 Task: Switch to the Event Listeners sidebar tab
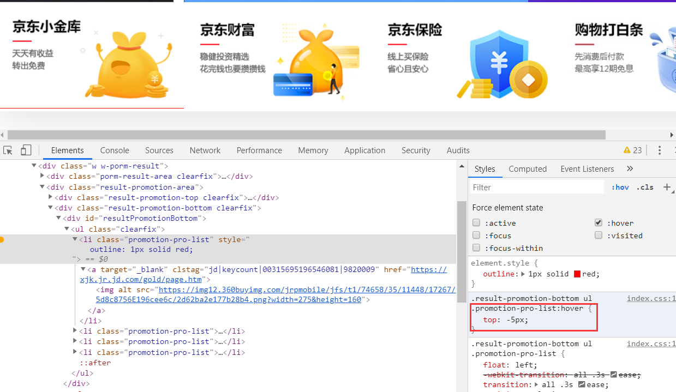click(x=587, y=169)
